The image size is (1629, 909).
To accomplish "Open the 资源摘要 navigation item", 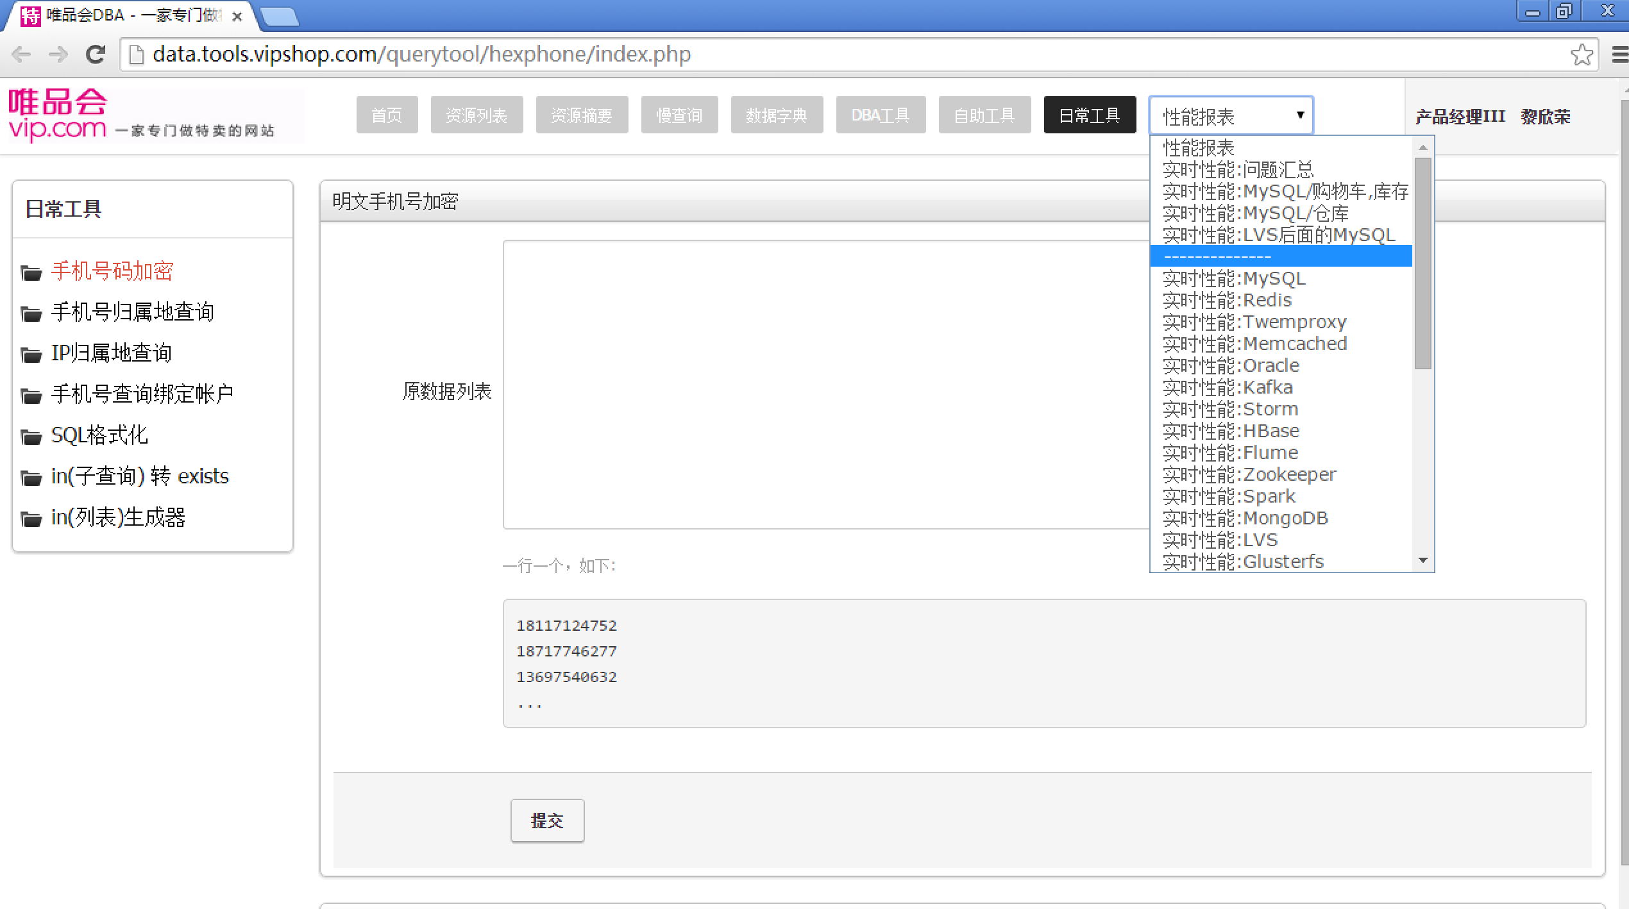I will pyautogui.click(x=582, y=115).
